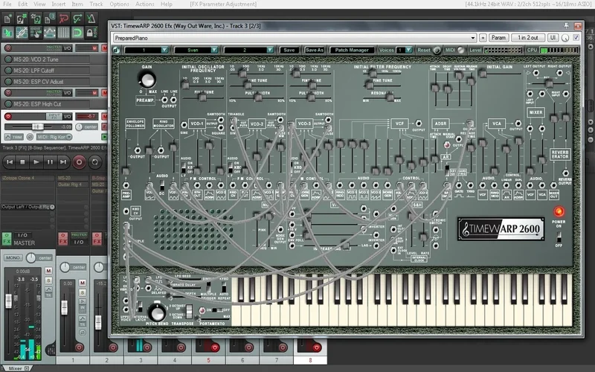This screenshot has width=595, height=372.
Task: Open Project Settings toolbar icon
Action: tap(50, 18)
